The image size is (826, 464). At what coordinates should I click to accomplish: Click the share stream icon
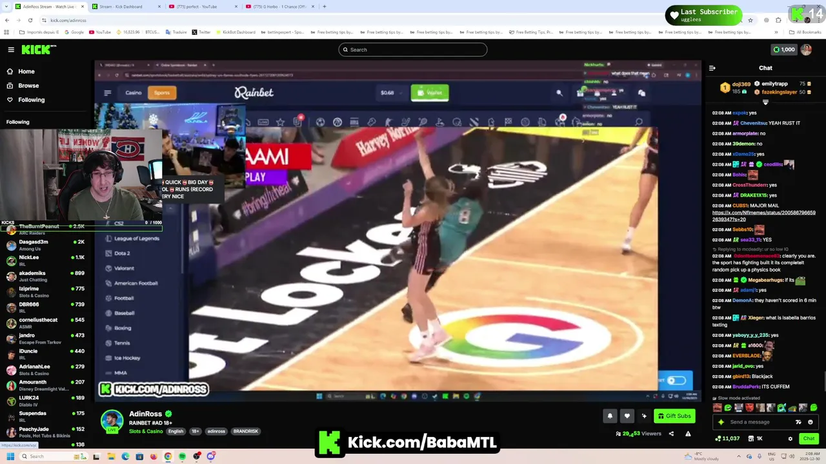[671, 434]
